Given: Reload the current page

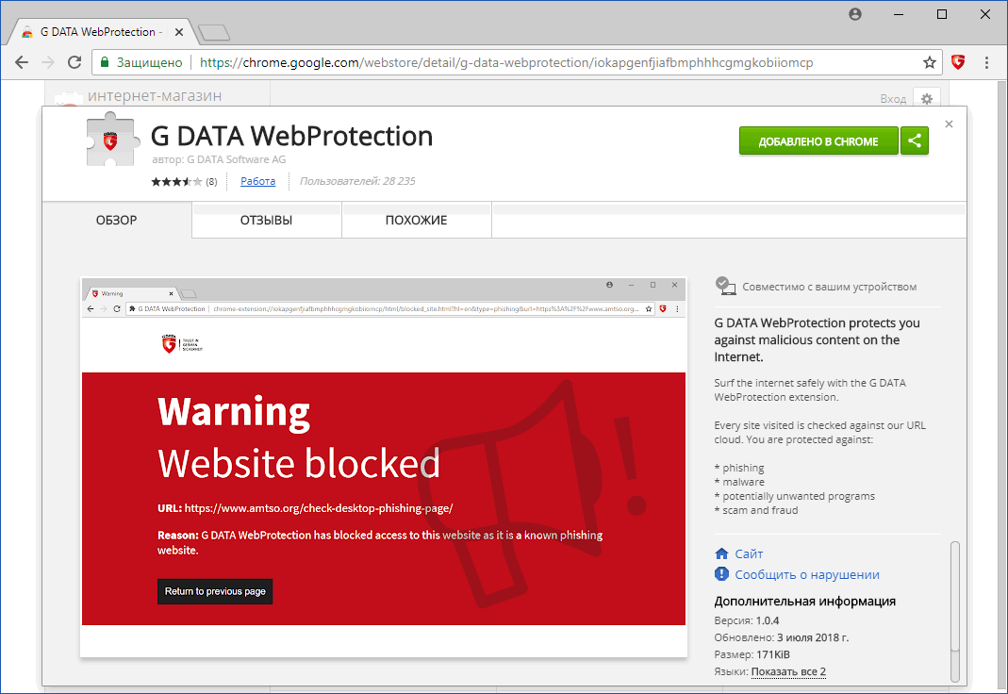Looking at the screenshot, I should pos(74,63).
